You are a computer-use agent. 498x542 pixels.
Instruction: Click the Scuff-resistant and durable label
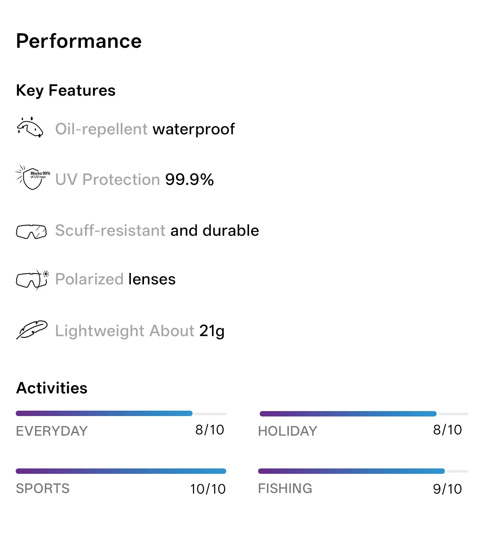(157, 231)
